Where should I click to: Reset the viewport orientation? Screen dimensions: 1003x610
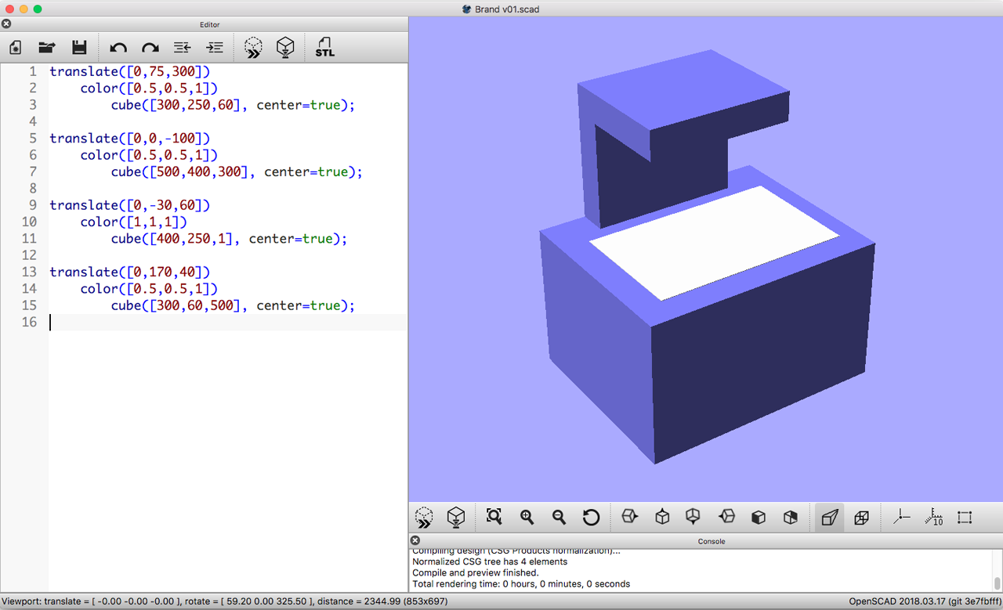pyautogui.click(x=592, y=517)
